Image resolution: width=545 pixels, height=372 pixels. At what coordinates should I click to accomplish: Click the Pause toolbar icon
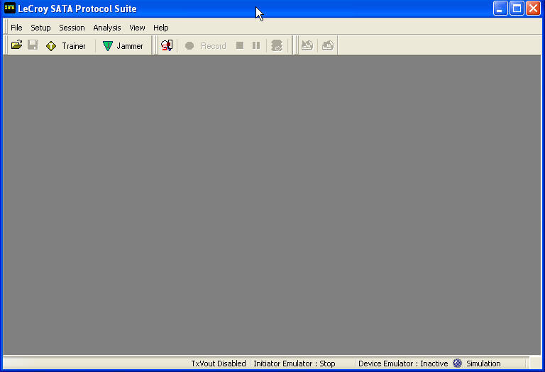256,45
